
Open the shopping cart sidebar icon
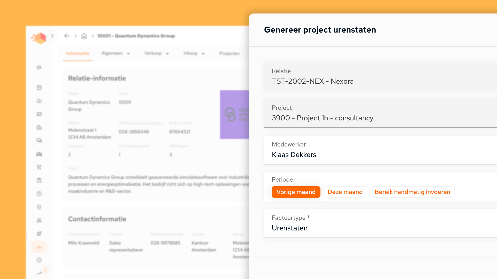[39, 167]
